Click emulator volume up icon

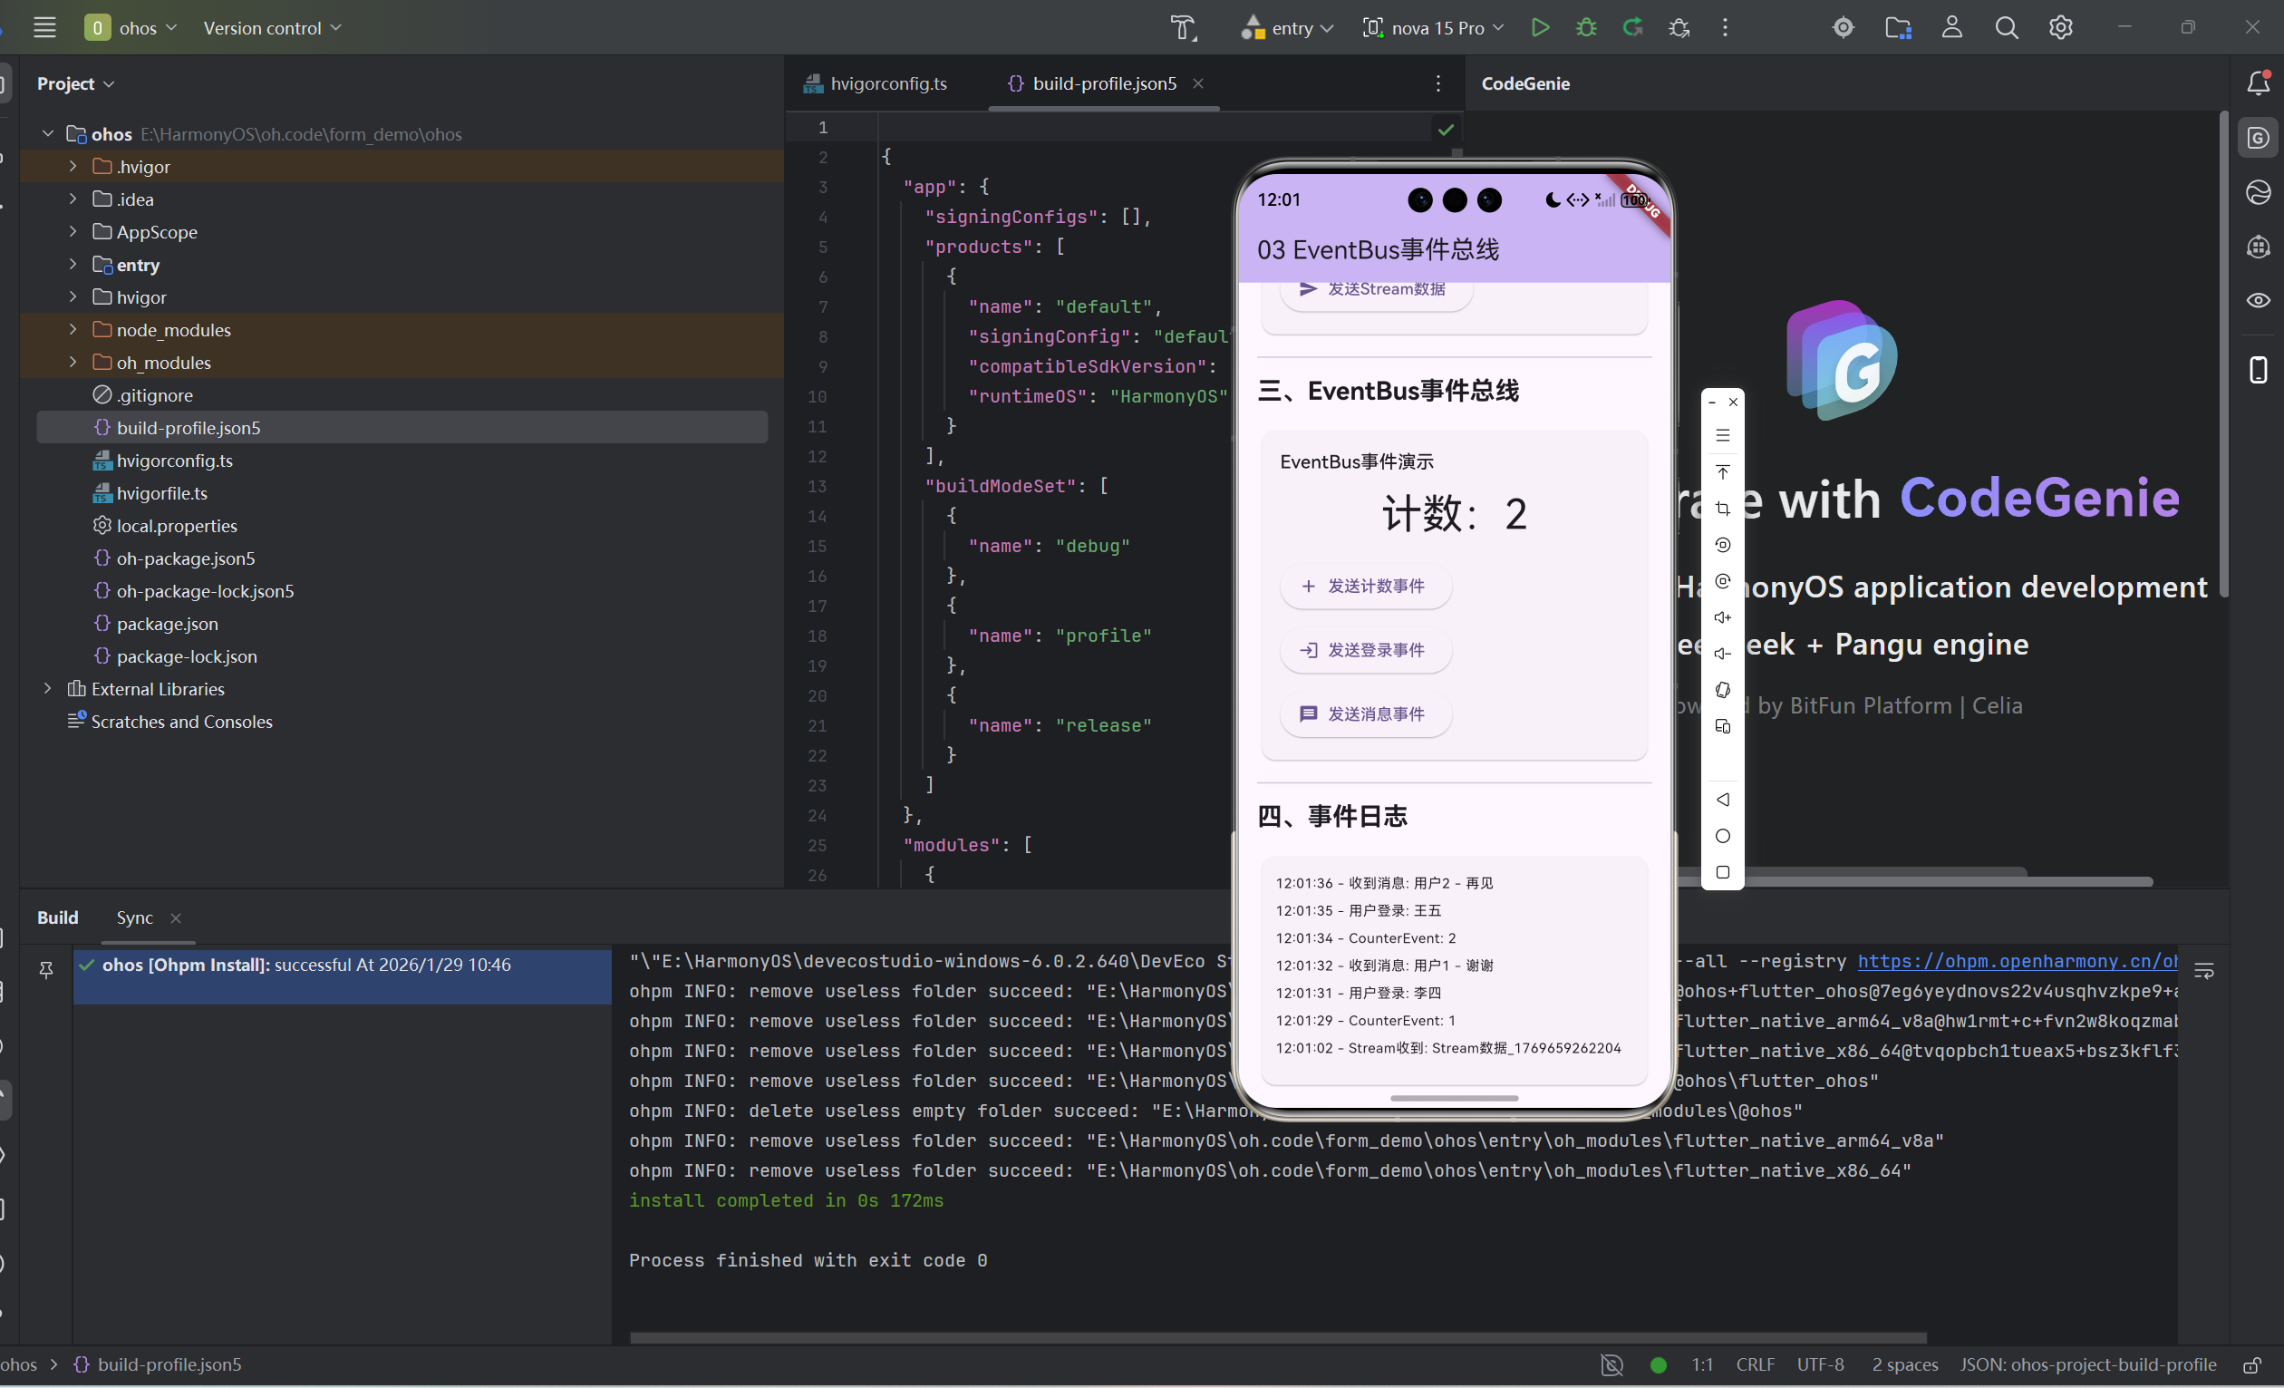point(1722,617)
